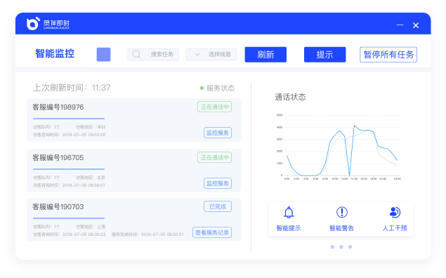Click the 正在通话中 status tag of agent 198976
The image size is (446, 278).
pyautogui.click(x=215, y=107)
